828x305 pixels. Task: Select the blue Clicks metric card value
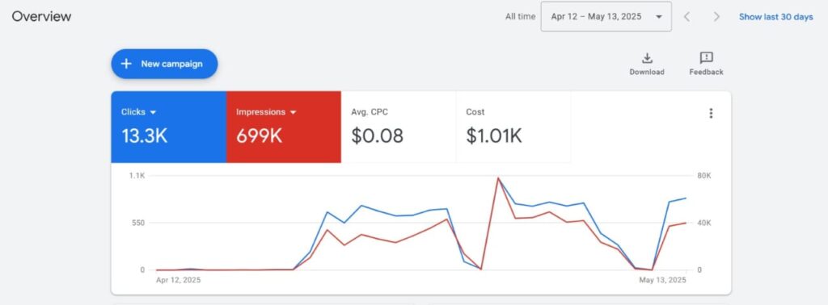click(x=144, y=136)
